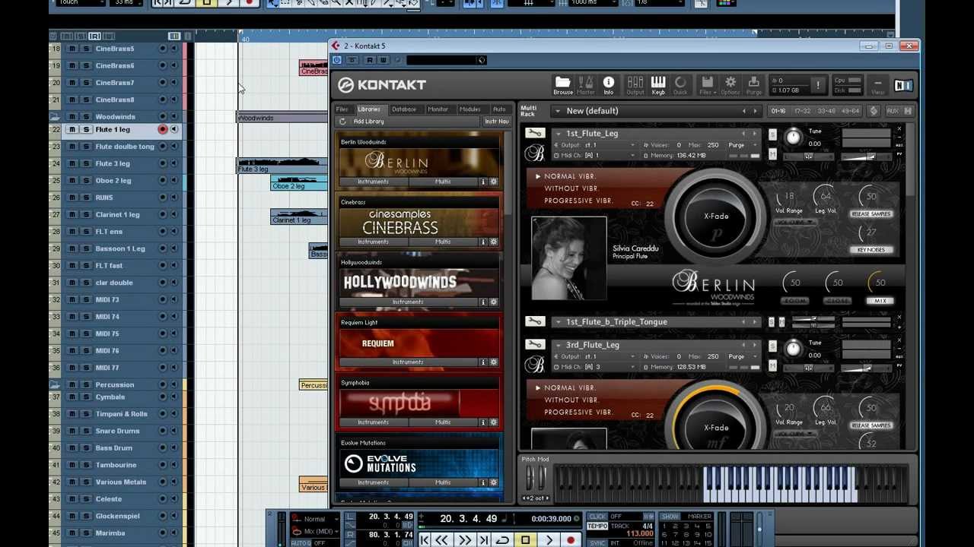Open wrench editor for 1st_Flute_Leg
Viewport: 974px width, 547px height.
(535, 134)
